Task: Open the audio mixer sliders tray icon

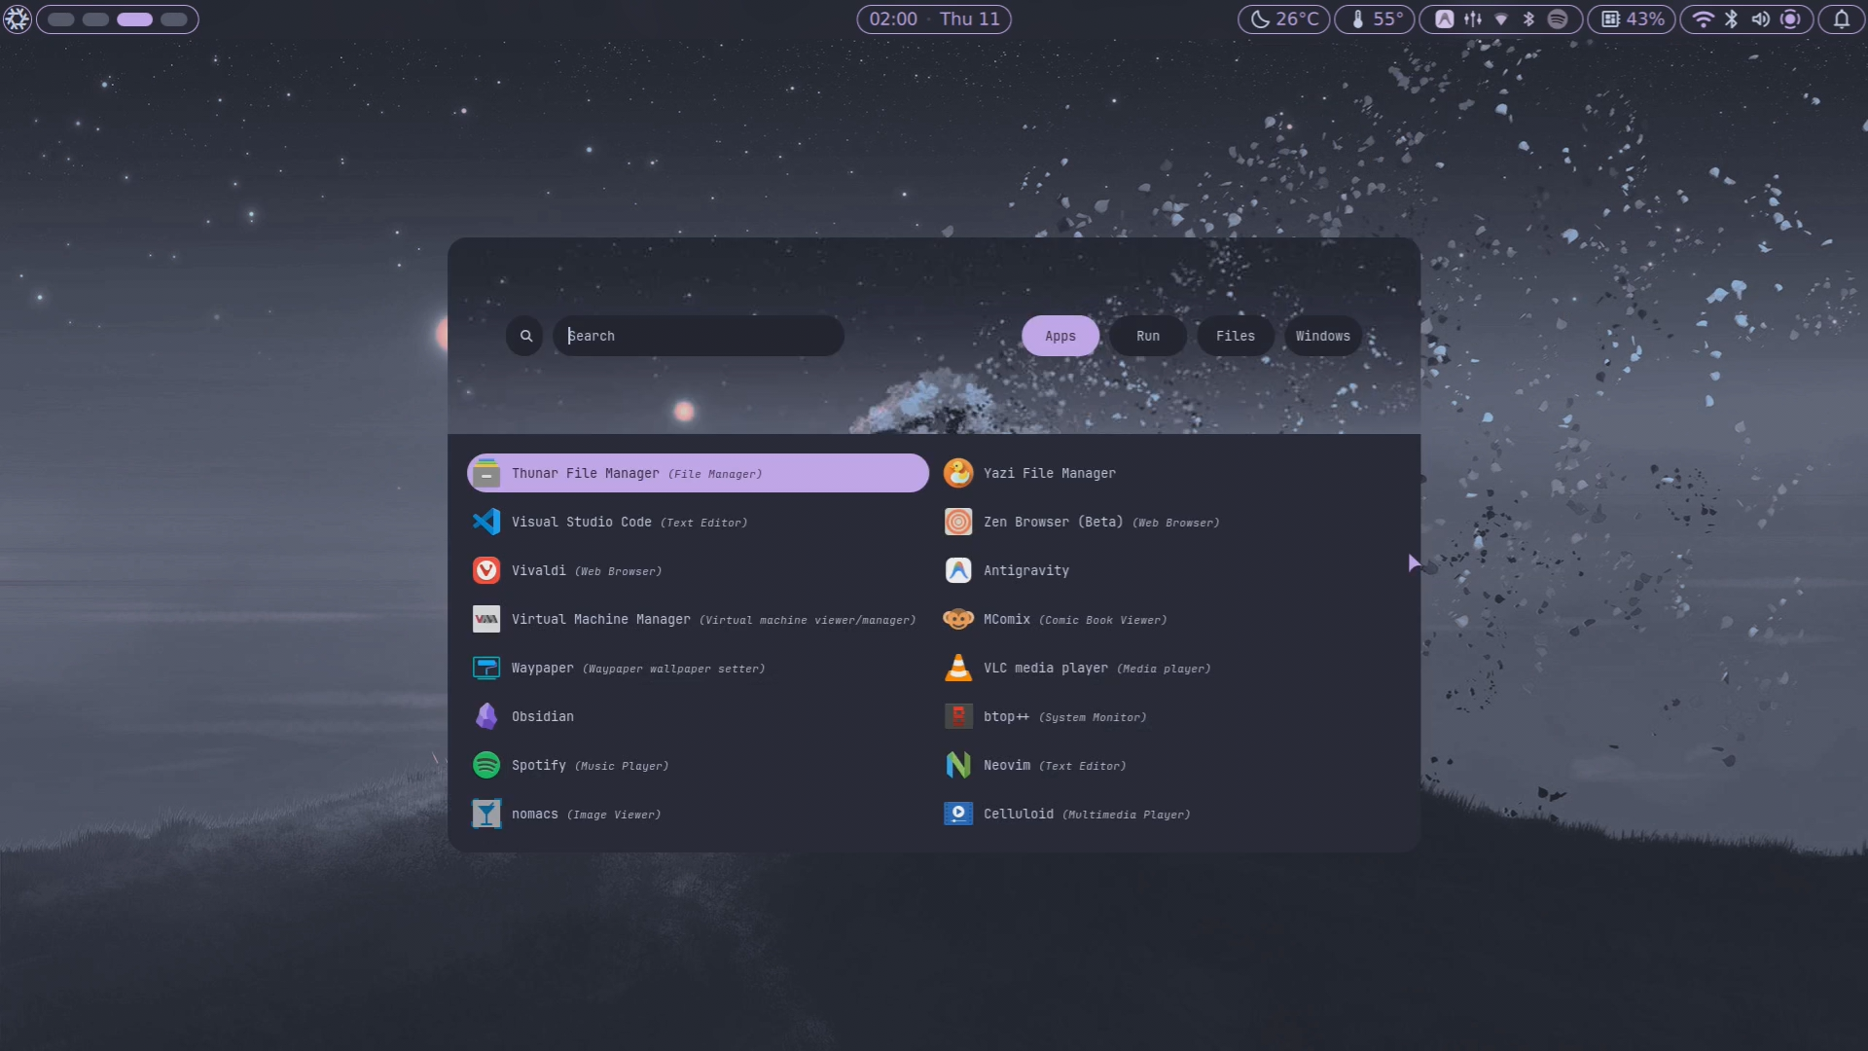Action: pos(1473,18)
